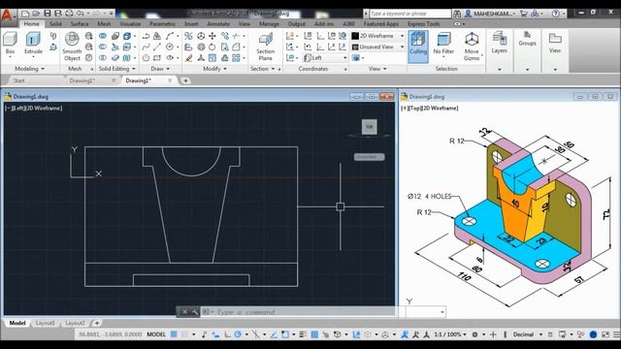Click the keyword search box
This screenshot has height=349, width=621.
coord(409,14)
